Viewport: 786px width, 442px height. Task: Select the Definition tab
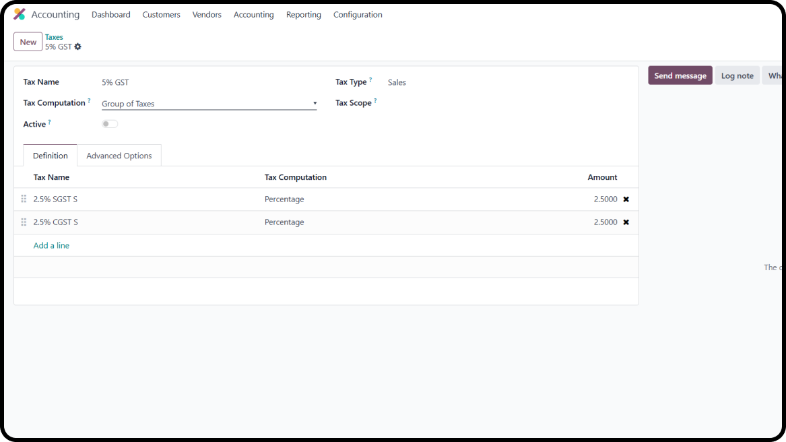(49, 155)
